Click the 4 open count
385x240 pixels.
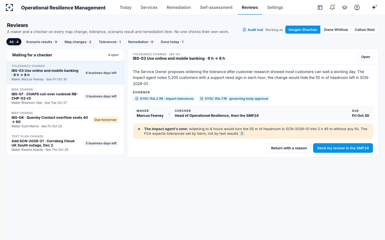[x=113, y=55]
